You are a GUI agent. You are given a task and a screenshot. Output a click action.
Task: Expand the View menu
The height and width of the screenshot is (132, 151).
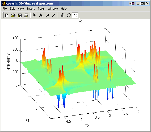[21, 9]
